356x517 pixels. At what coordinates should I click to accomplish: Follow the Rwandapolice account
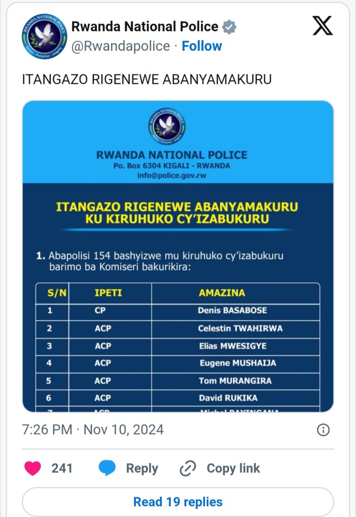click(x=202, y=46)
